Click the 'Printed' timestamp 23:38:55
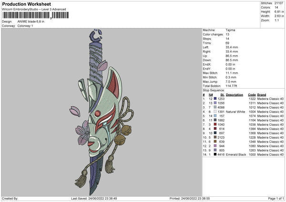Screen dimensions: 286x202 pyautogui.click(x=190, y=199)
